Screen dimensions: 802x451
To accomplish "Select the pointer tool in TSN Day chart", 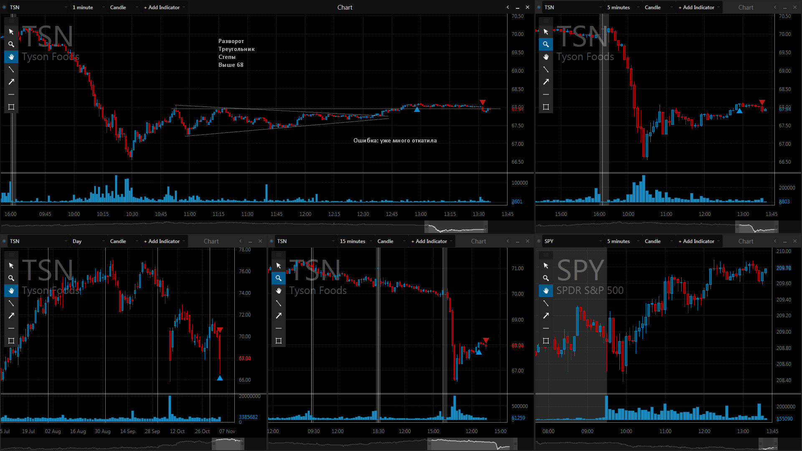I will point(11,266).
